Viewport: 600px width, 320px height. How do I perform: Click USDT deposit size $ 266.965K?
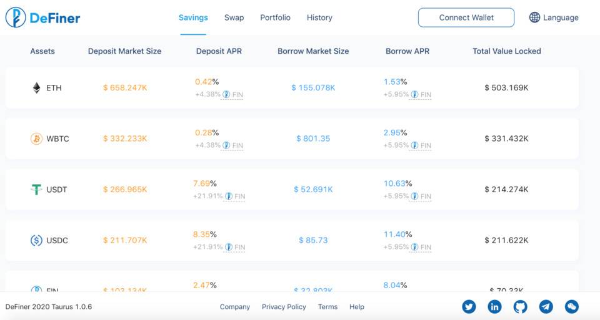pyautogui.click(x=125, y=190)
